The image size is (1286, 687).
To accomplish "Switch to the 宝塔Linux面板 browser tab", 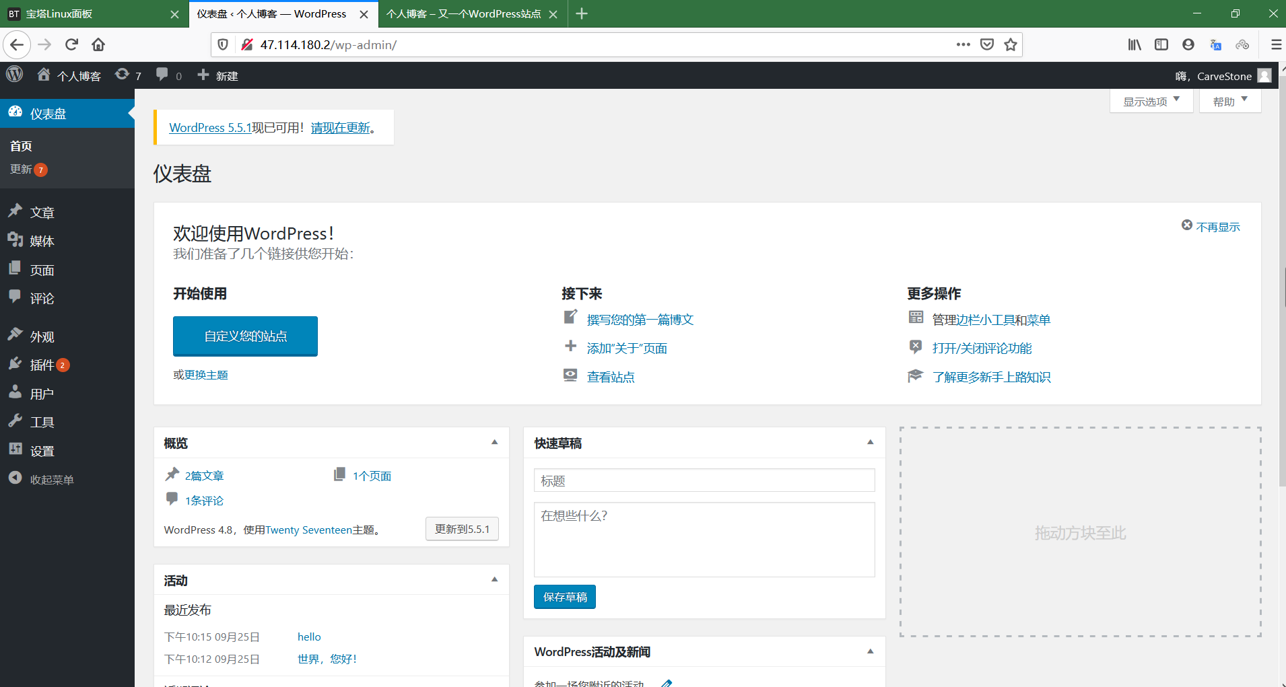I will pos(93,14).
